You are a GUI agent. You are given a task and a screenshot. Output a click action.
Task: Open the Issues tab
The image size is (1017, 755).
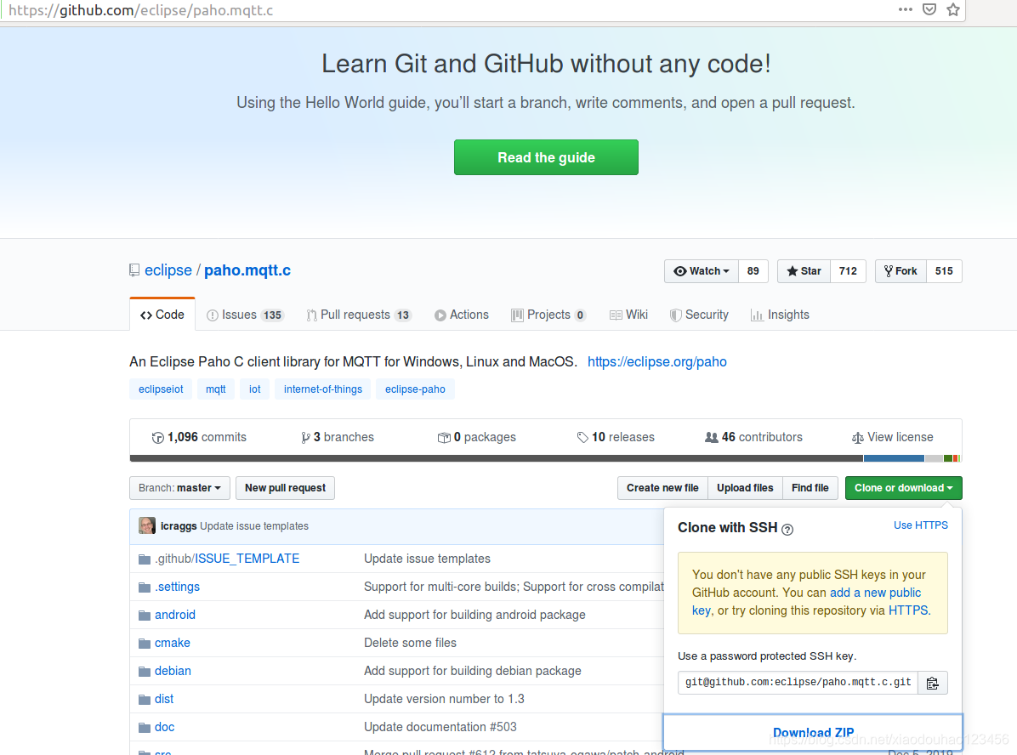pyautogui.click(x=245, y=315)
